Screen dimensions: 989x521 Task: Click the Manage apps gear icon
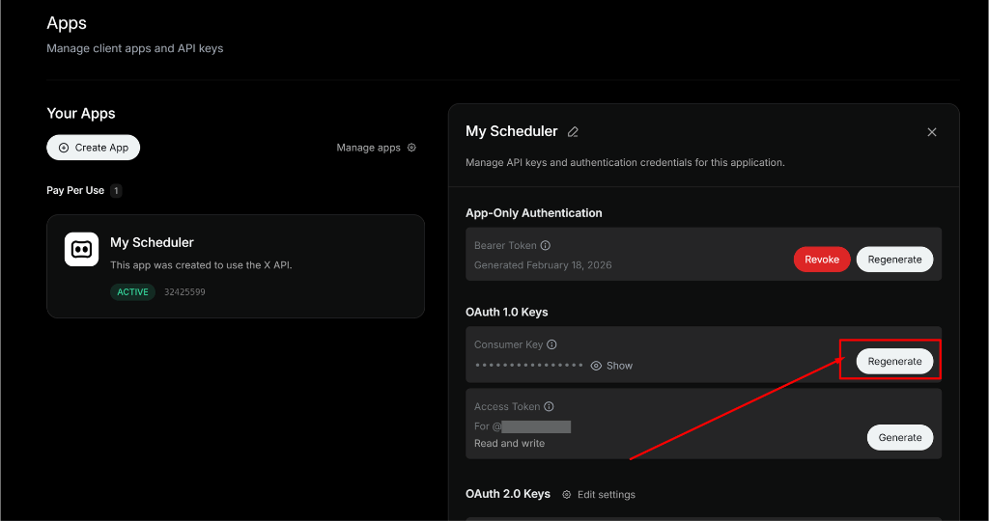coord(411,148)
